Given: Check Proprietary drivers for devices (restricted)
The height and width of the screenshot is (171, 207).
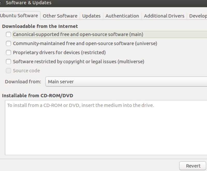Looking at the screenshot, I should pos(9,52).
